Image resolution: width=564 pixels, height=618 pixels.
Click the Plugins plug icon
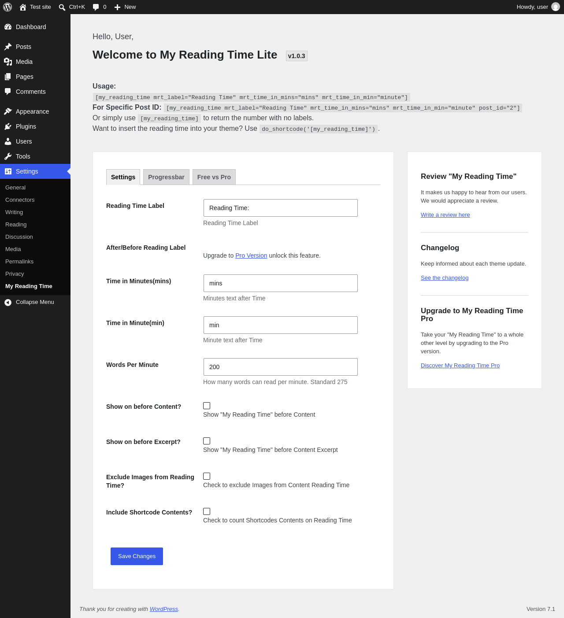click(8, 126)
